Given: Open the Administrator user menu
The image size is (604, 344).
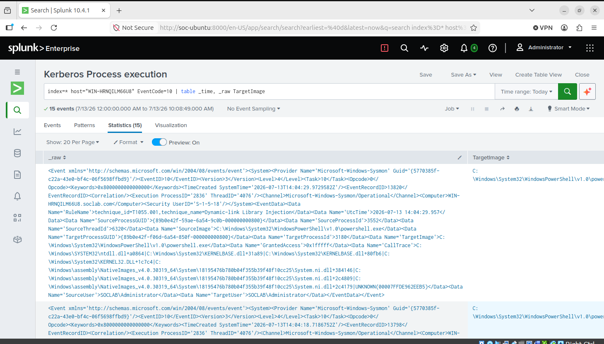Looking at the screenshot, I should coord(544,48).
